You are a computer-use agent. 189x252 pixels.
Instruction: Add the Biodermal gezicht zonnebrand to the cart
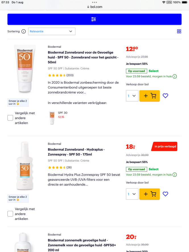149,96
